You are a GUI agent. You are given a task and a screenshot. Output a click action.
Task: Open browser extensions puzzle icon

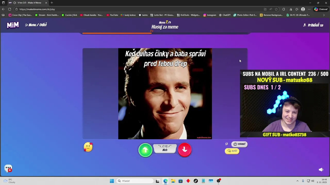click(x=284, y=9)
